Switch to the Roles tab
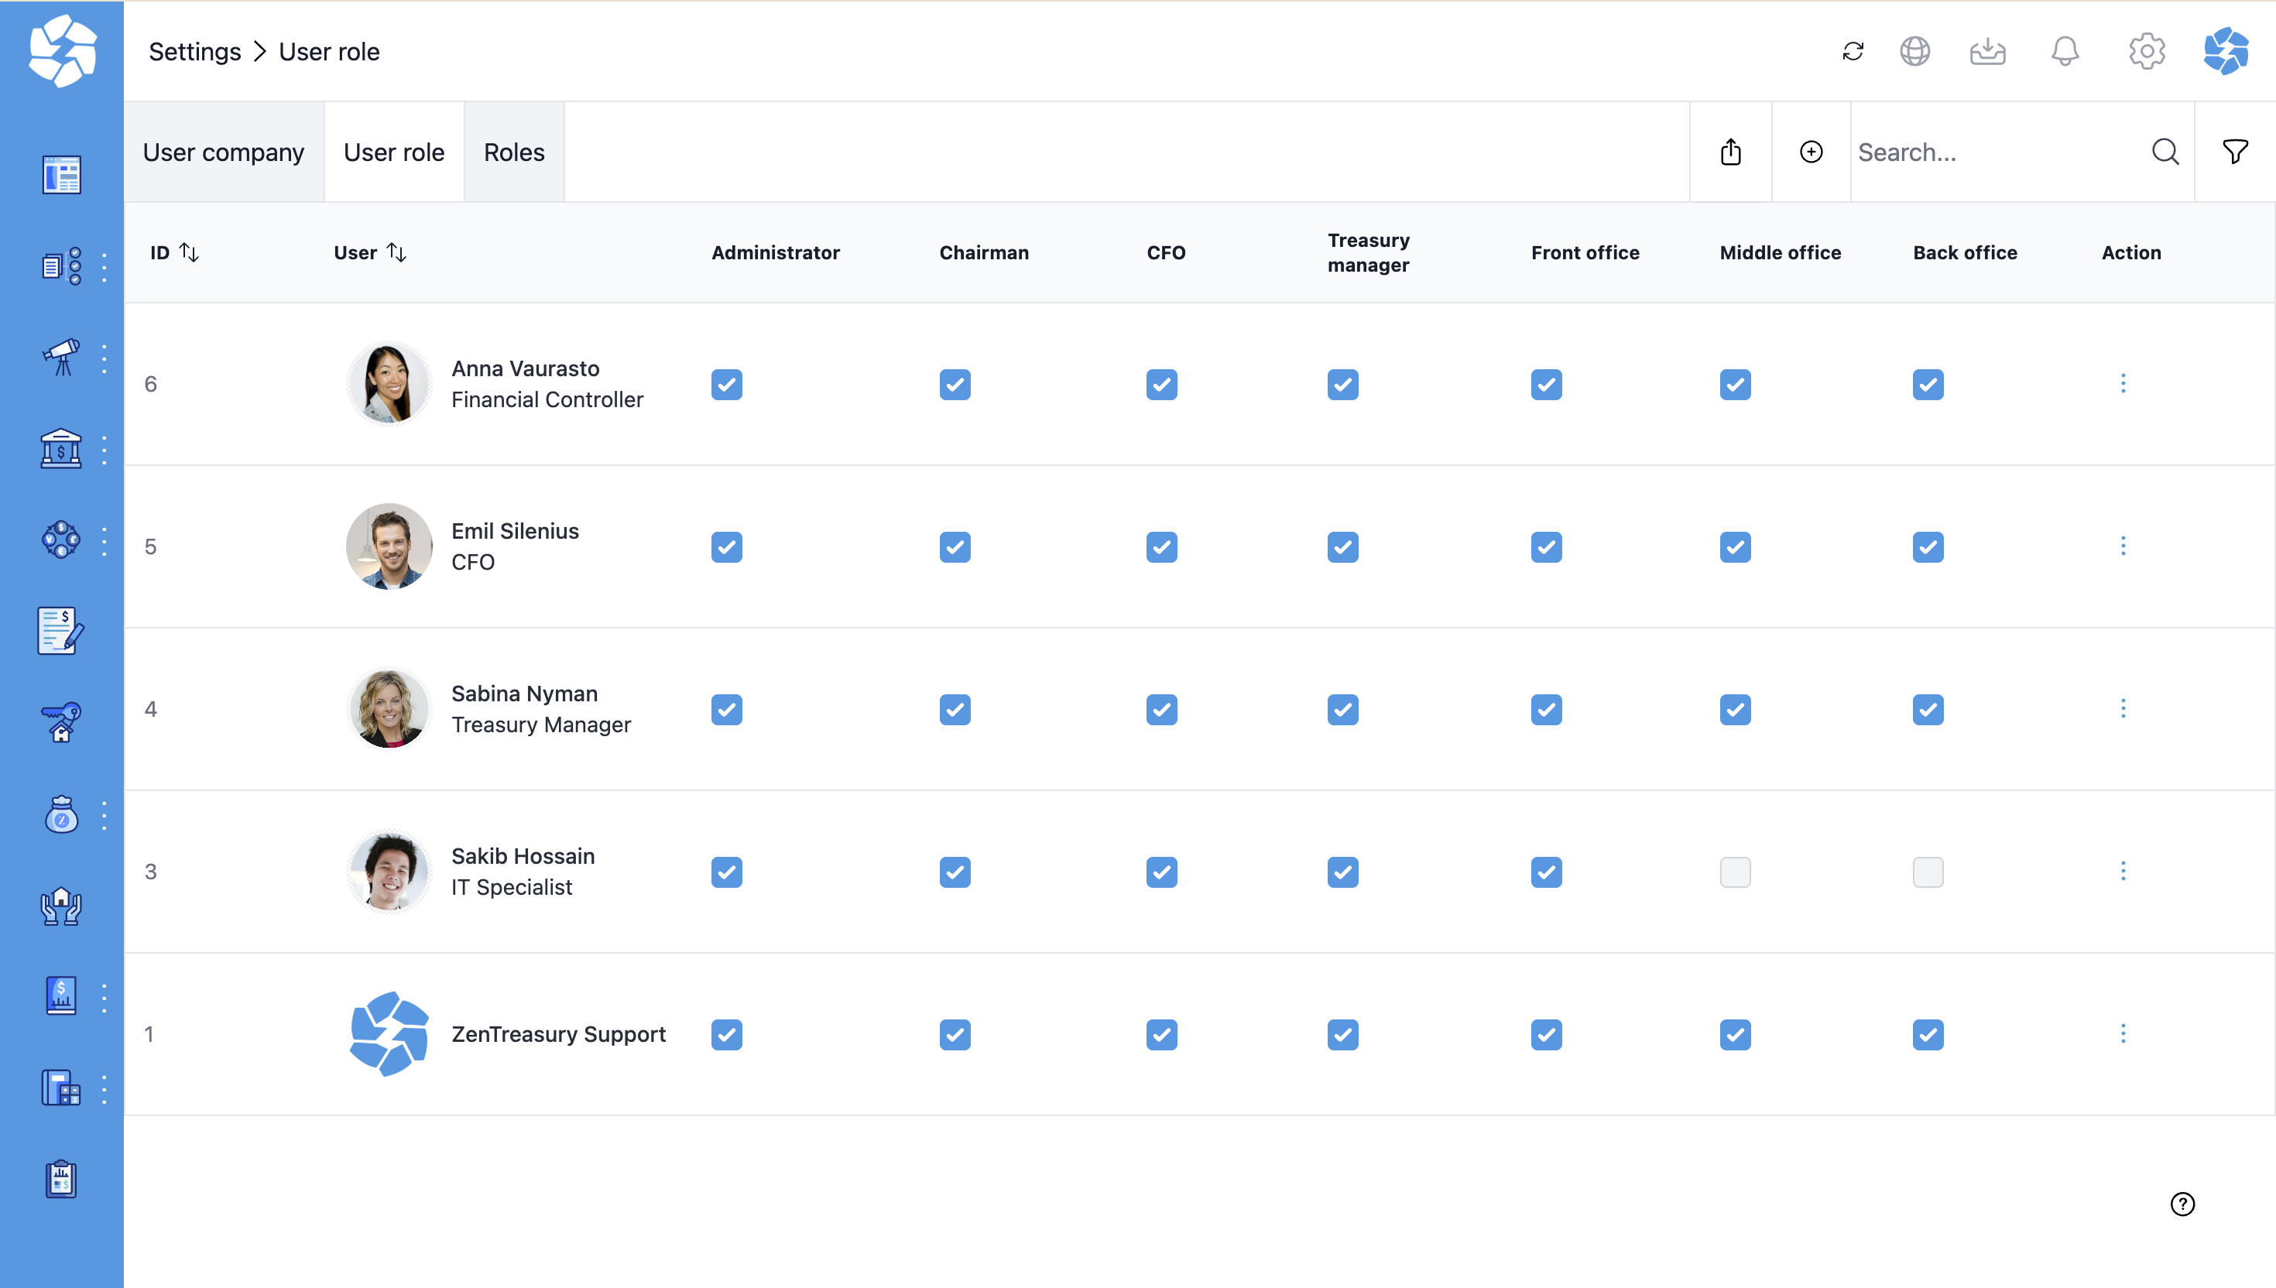The image size is (2276, 1288). (x=514, y=152)
